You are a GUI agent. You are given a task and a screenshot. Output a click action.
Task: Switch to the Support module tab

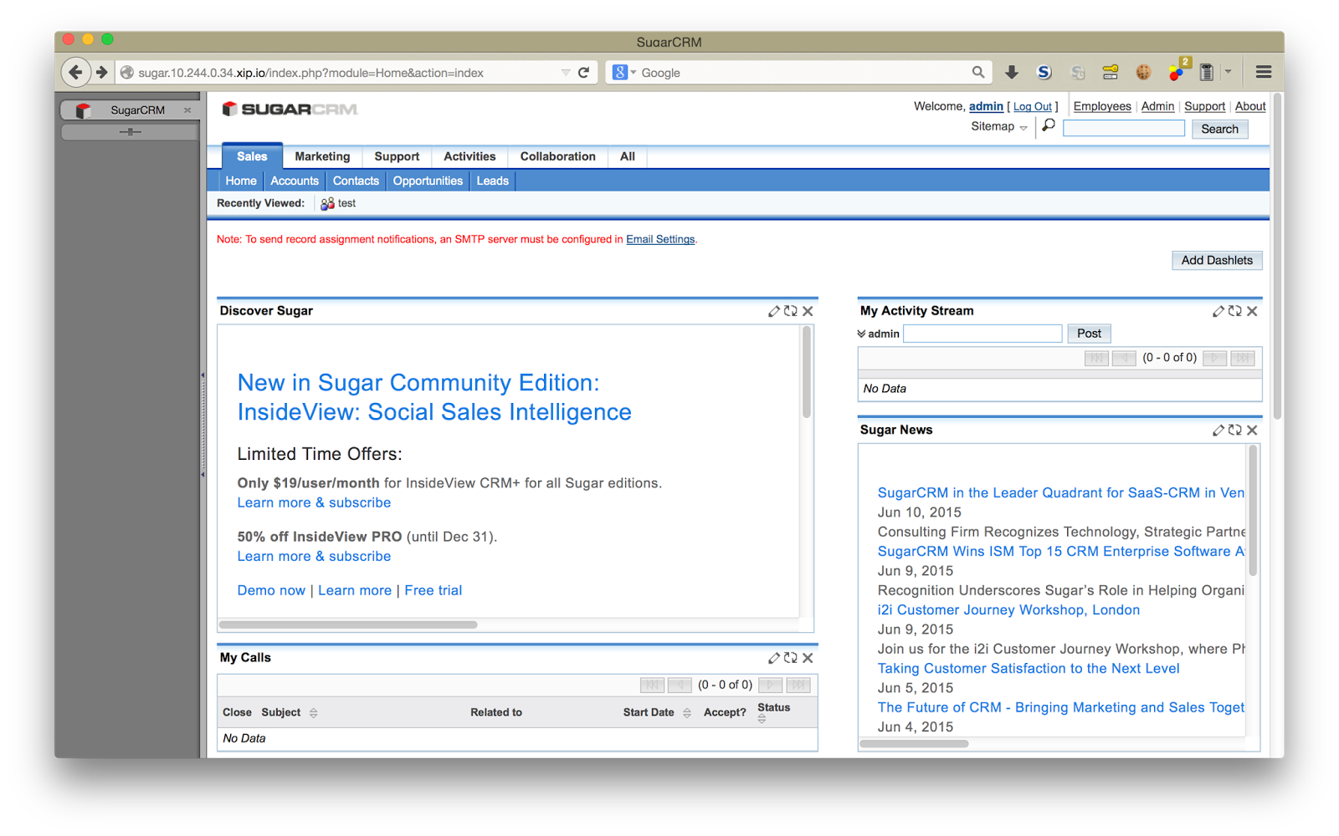coord(397,156)
